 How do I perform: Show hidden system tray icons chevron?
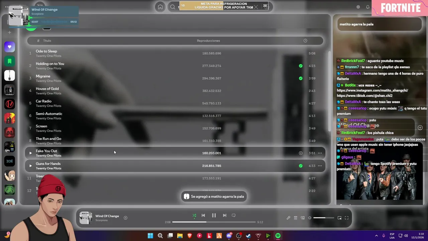[x=376, y=236]
